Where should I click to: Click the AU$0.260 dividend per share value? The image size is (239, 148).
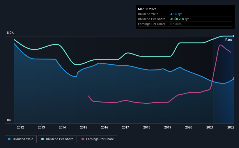tap(177, 19)
